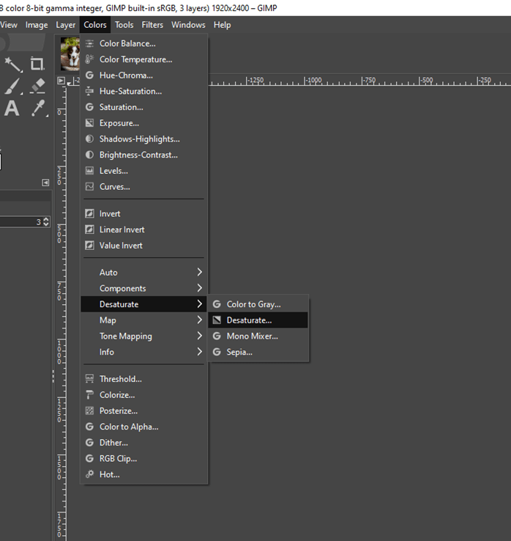
Task: Click the puppy image tab thumbnail
Action: tap(70, 54)
